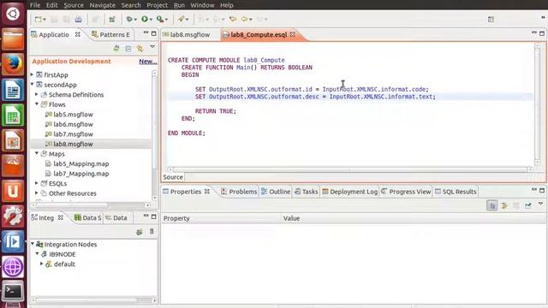Open the Run button dropdown arrow
The width and height of the screenshot is (548, 308).
tap(151, 20)
